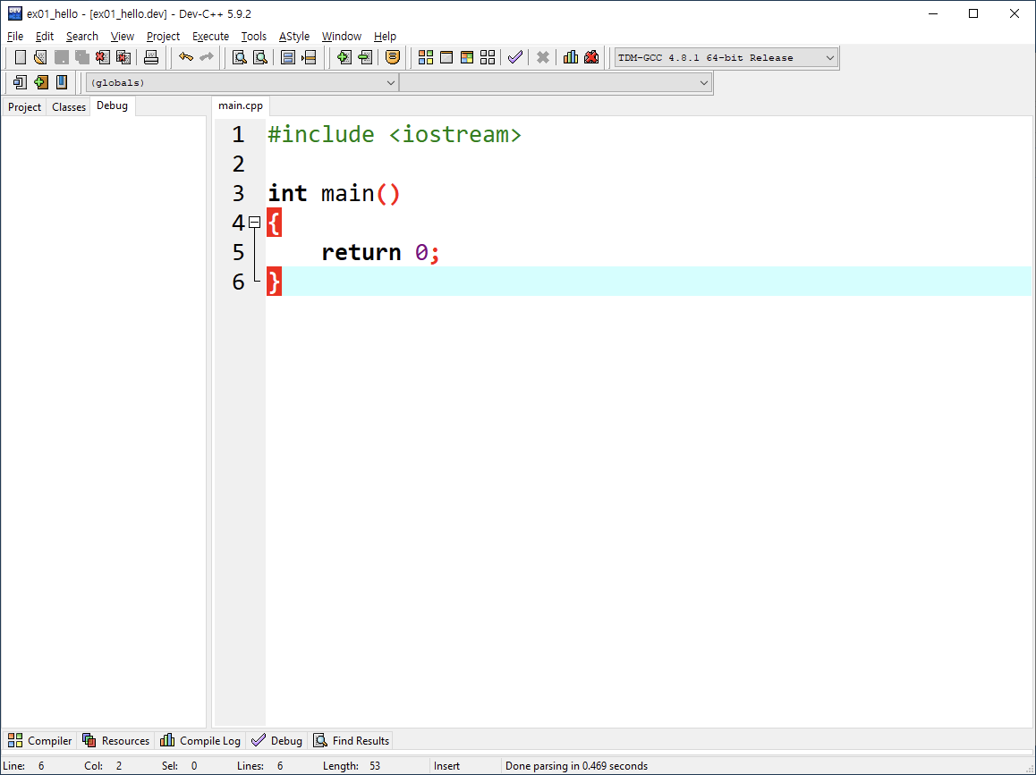Click the Profile Analysis bar chart icon
The width and height of the screenshot is (1036, 775).
pos(571,56)
